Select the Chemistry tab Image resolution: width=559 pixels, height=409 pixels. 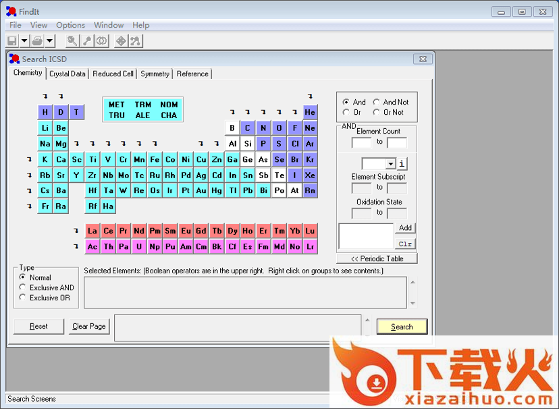28,73
